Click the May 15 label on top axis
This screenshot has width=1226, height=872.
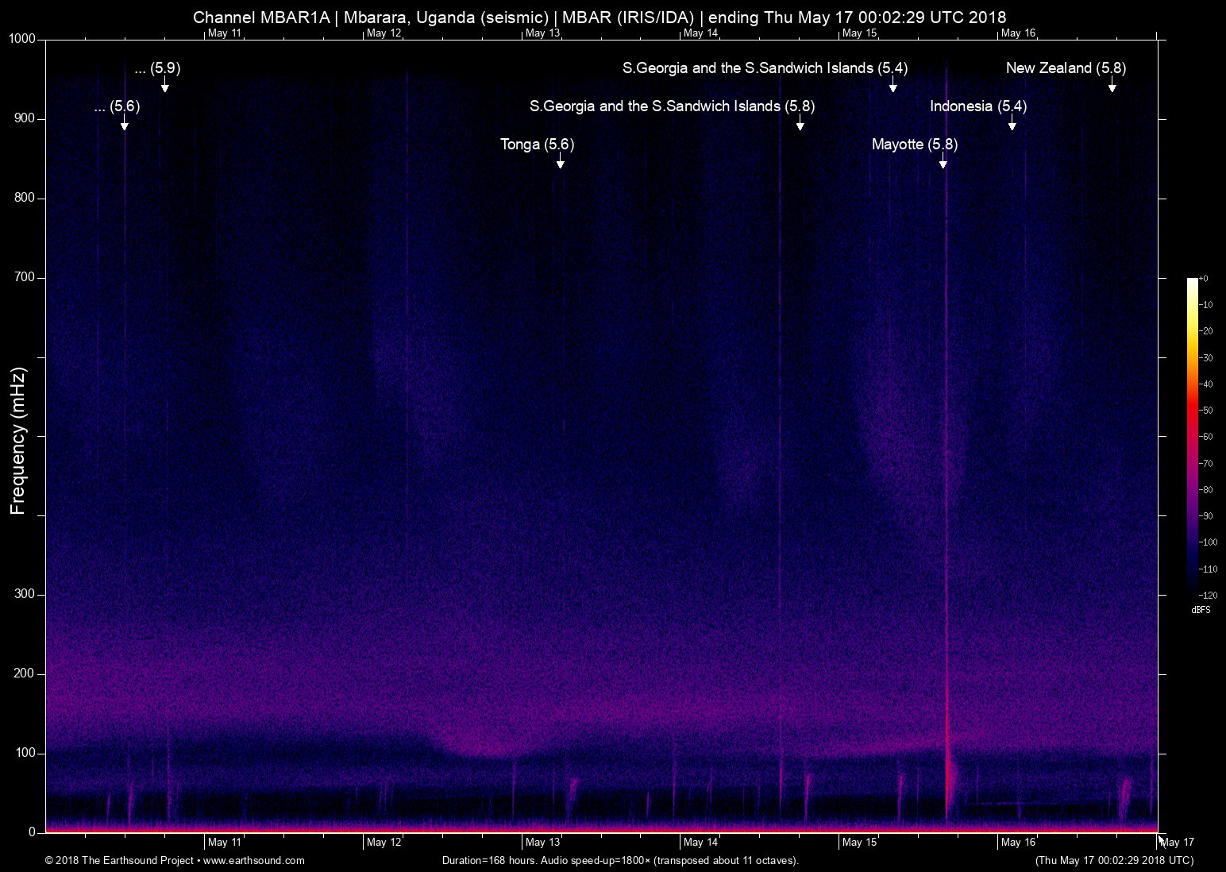pyautogui.click(x=860, y=33)
